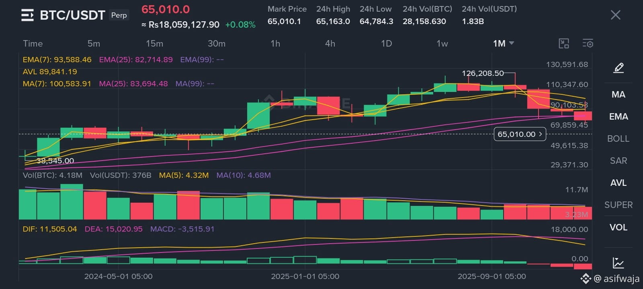Click the 2024-05-01 05:00 time axis label

point(118,277)
